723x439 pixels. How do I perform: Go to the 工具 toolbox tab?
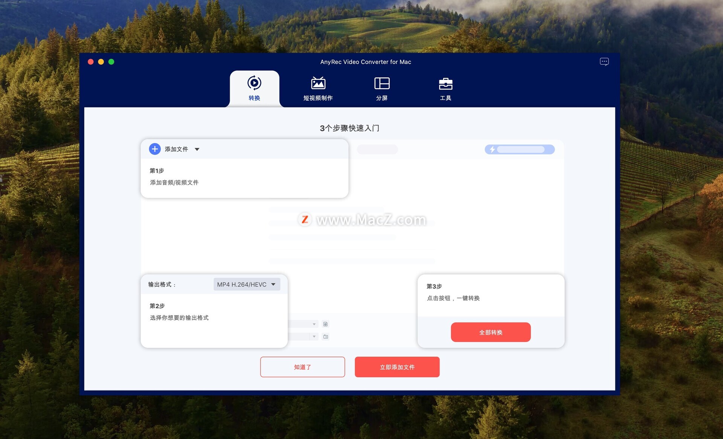(x=445, y=89)
